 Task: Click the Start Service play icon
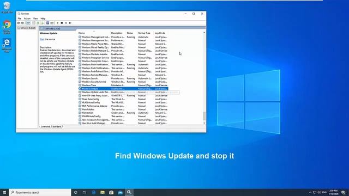click(x=58, y=23)
